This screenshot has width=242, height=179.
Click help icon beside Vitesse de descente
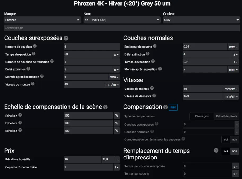coord(154,96)
